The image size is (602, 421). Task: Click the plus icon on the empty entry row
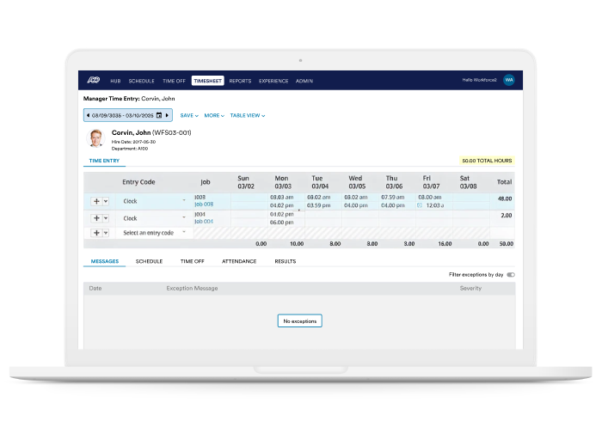click(x=96, y=233)
